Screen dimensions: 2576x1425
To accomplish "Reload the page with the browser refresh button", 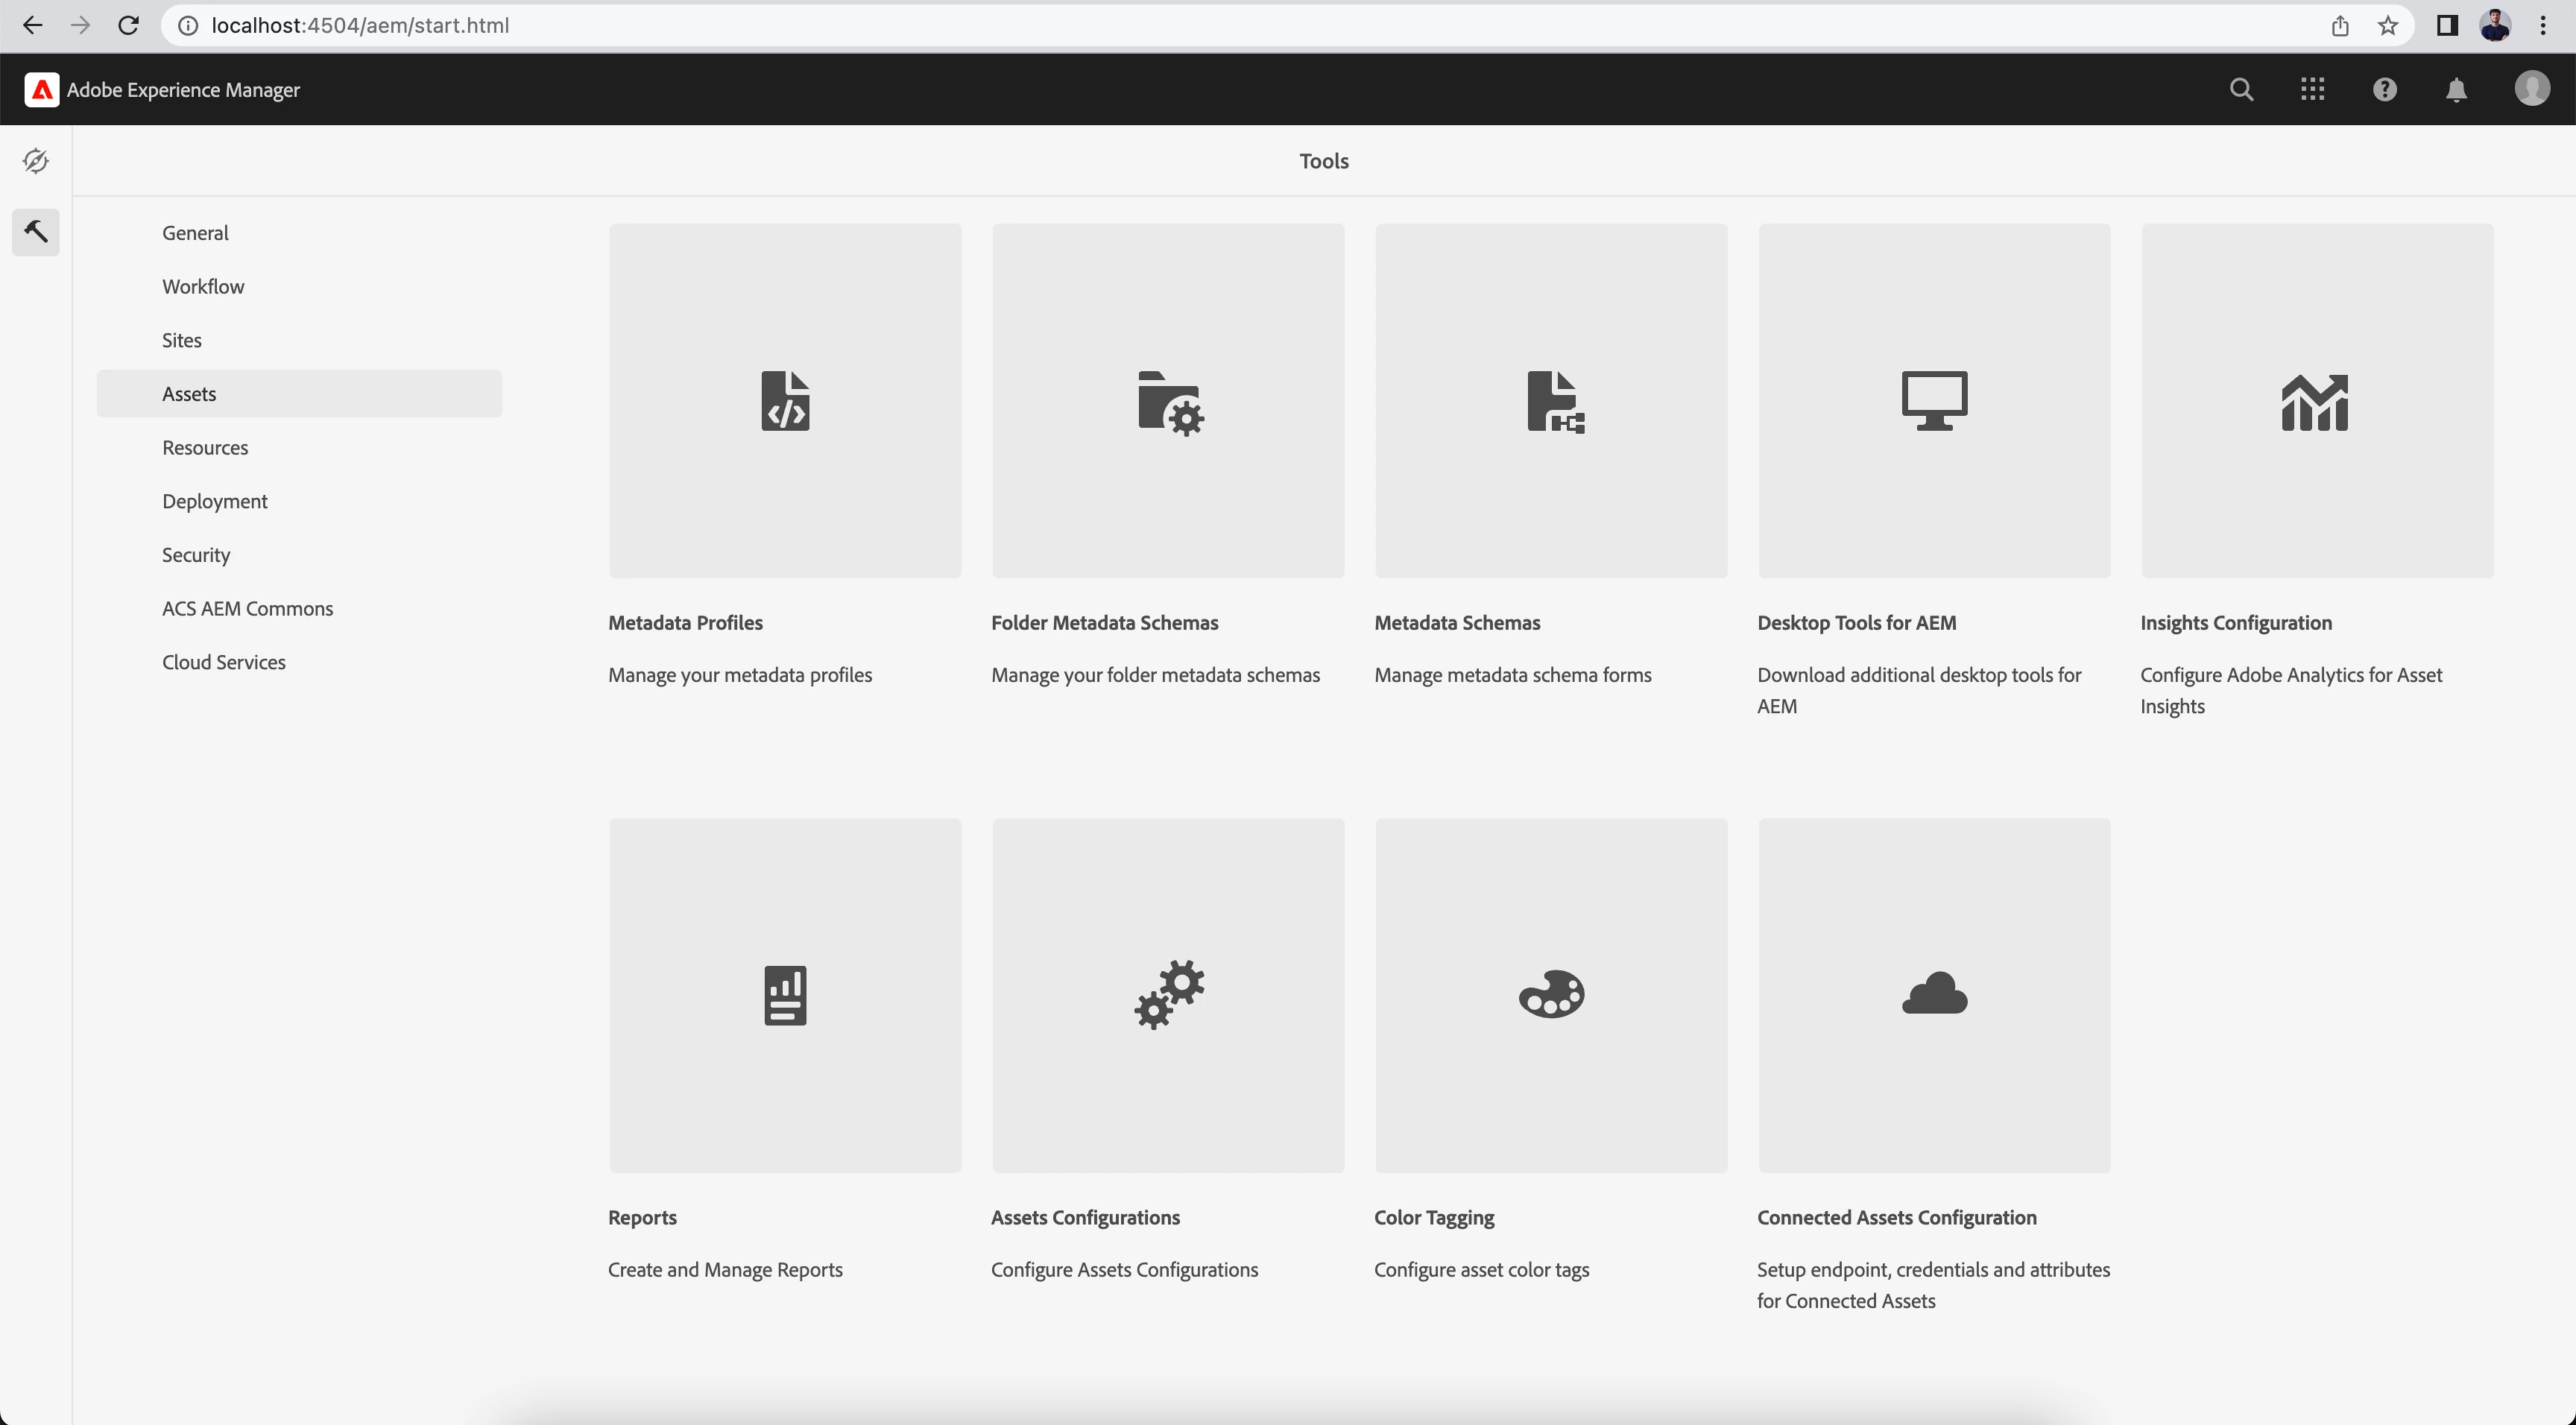I will pos(128,25).
